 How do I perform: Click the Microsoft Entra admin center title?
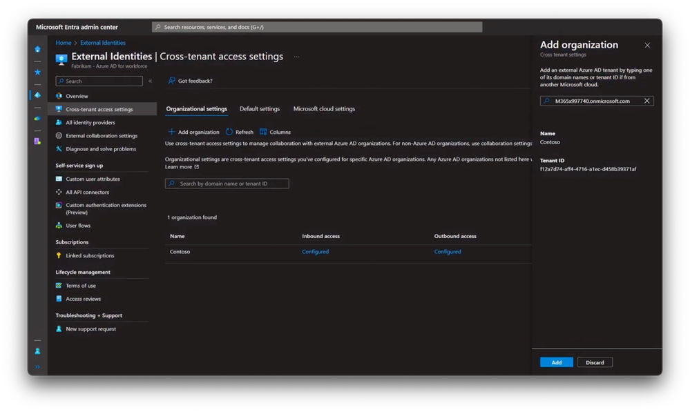77,27
